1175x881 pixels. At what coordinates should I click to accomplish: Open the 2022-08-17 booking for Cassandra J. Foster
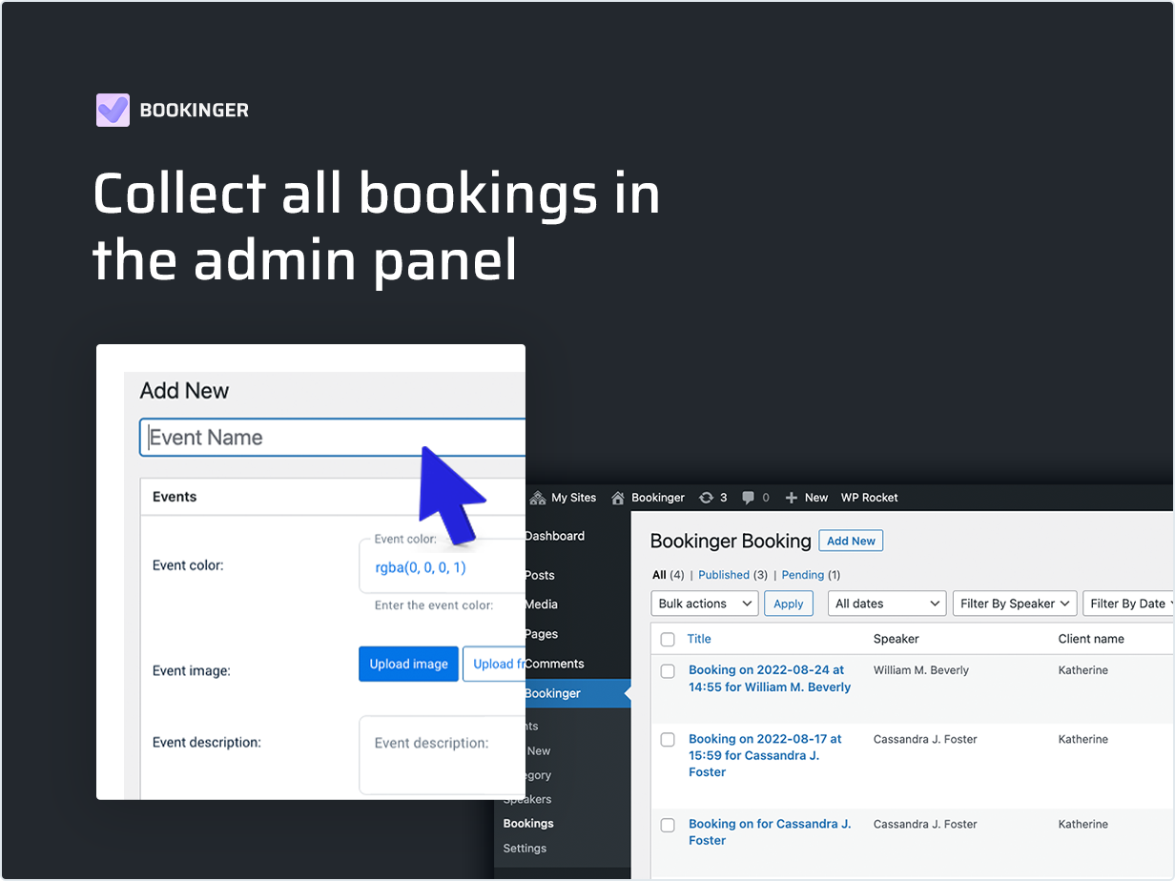[765, 755]
